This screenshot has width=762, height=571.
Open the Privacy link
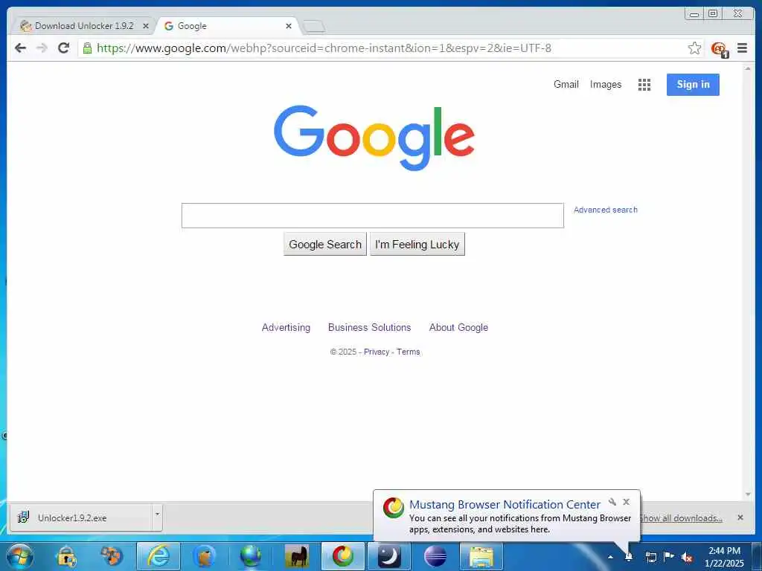click(x=377, y=352)
